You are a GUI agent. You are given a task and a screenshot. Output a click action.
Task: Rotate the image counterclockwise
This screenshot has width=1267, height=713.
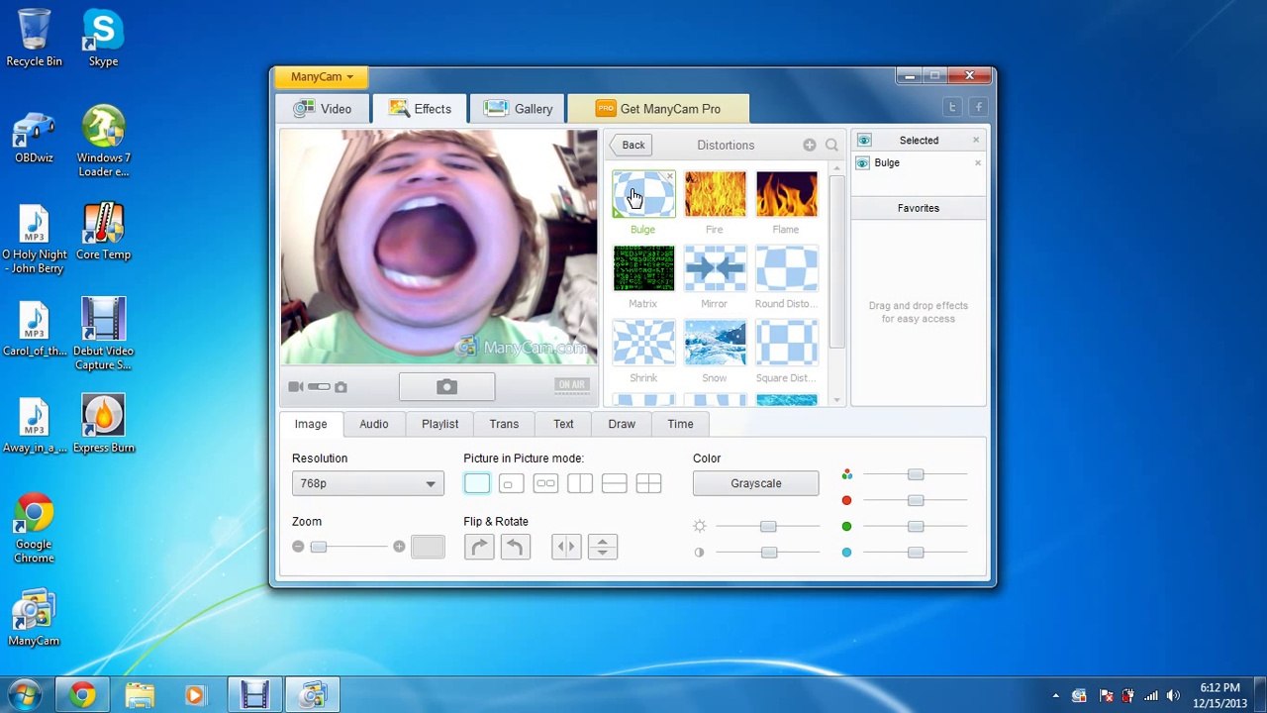pyautogui.click(x=516, y=547)
